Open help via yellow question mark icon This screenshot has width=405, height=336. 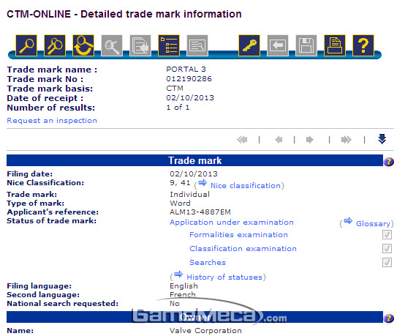tap(363, 45)
